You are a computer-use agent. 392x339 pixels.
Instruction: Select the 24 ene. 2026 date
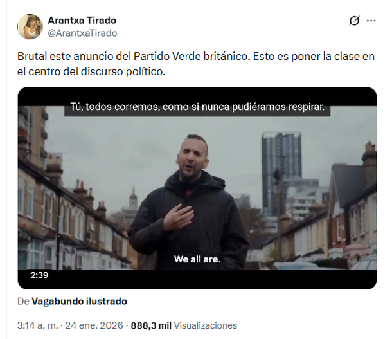(x=94, y=325)
